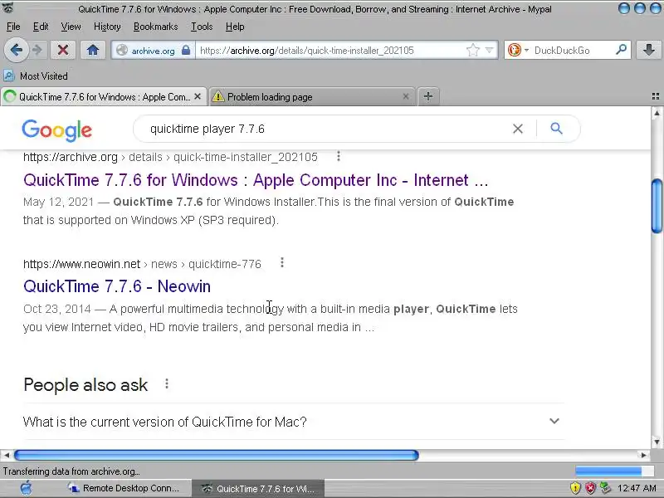Click the horizontal scrollbar thumb
Viewport: 664px width, 498px height.
pos(217,455)
